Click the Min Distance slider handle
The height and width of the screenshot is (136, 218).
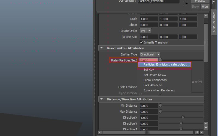pos(160,105)
